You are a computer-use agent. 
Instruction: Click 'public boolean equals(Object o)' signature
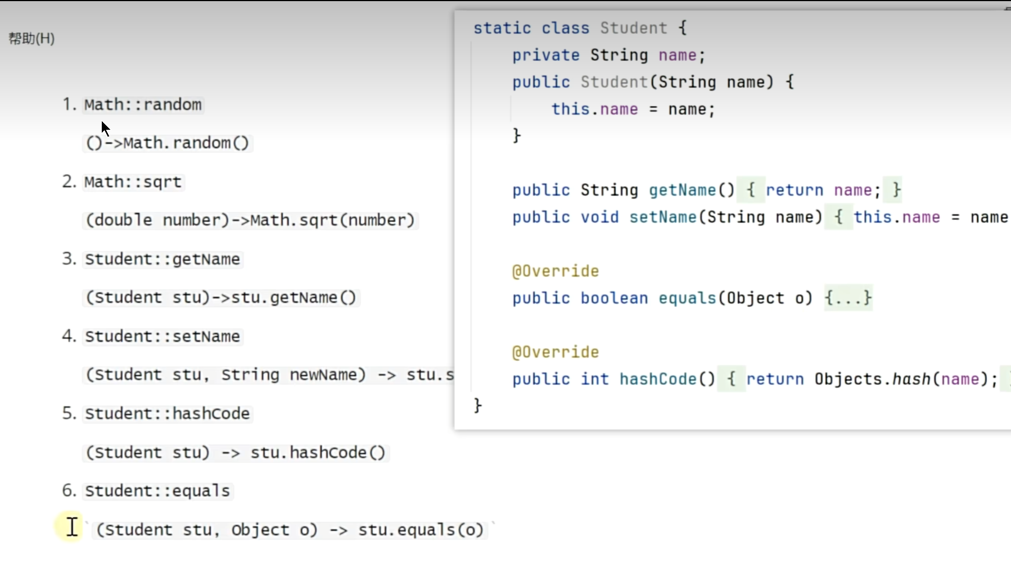pos(662,298)
